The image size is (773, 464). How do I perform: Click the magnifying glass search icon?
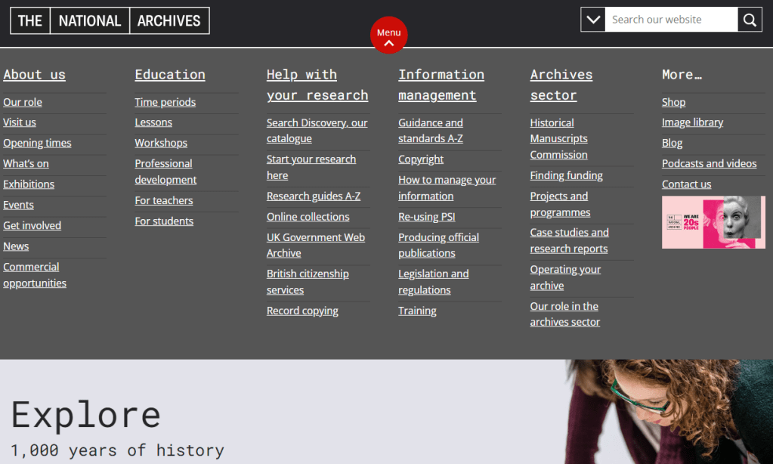click(750, 20)
